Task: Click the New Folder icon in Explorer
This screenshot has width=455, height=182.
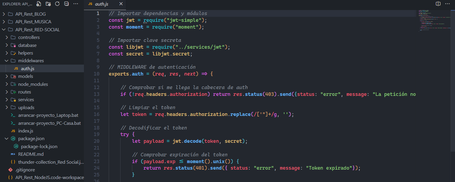Action: pos(48,4)
